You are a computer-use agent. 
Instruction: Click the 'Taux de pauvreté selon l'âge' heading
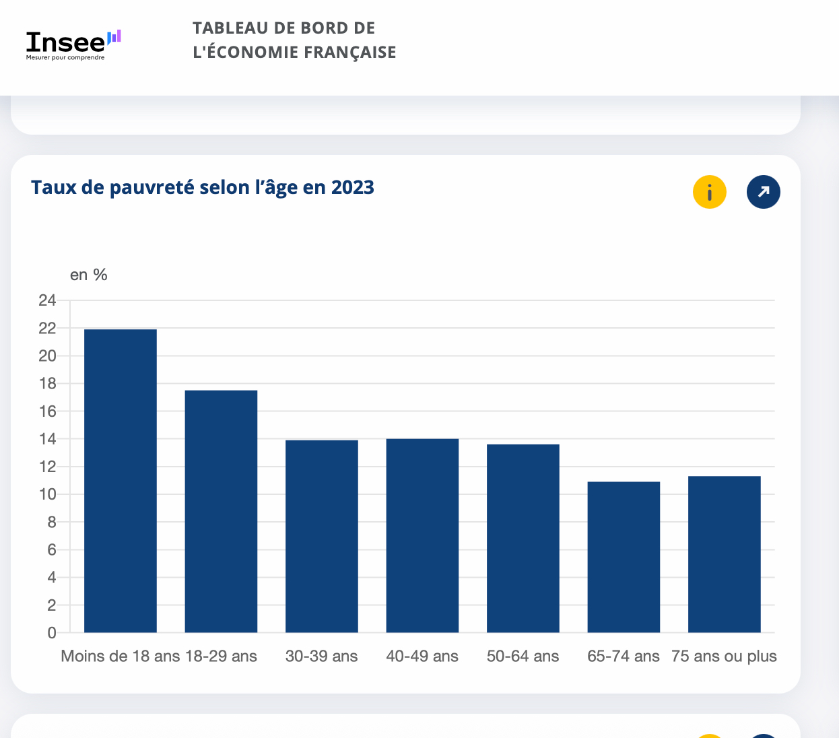coord(203,187)
